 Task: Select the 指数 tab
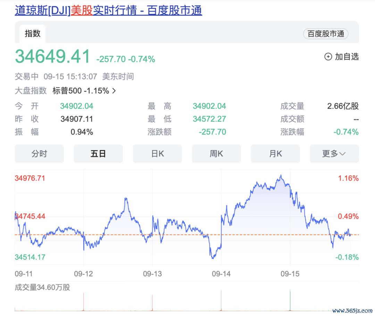coord(33,33)
